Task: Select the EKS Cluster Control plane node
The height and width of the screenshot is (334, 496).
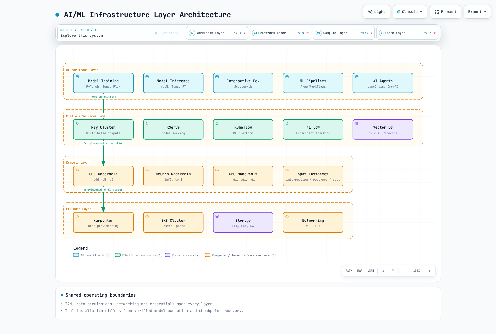Action: [x=173, y=222]
